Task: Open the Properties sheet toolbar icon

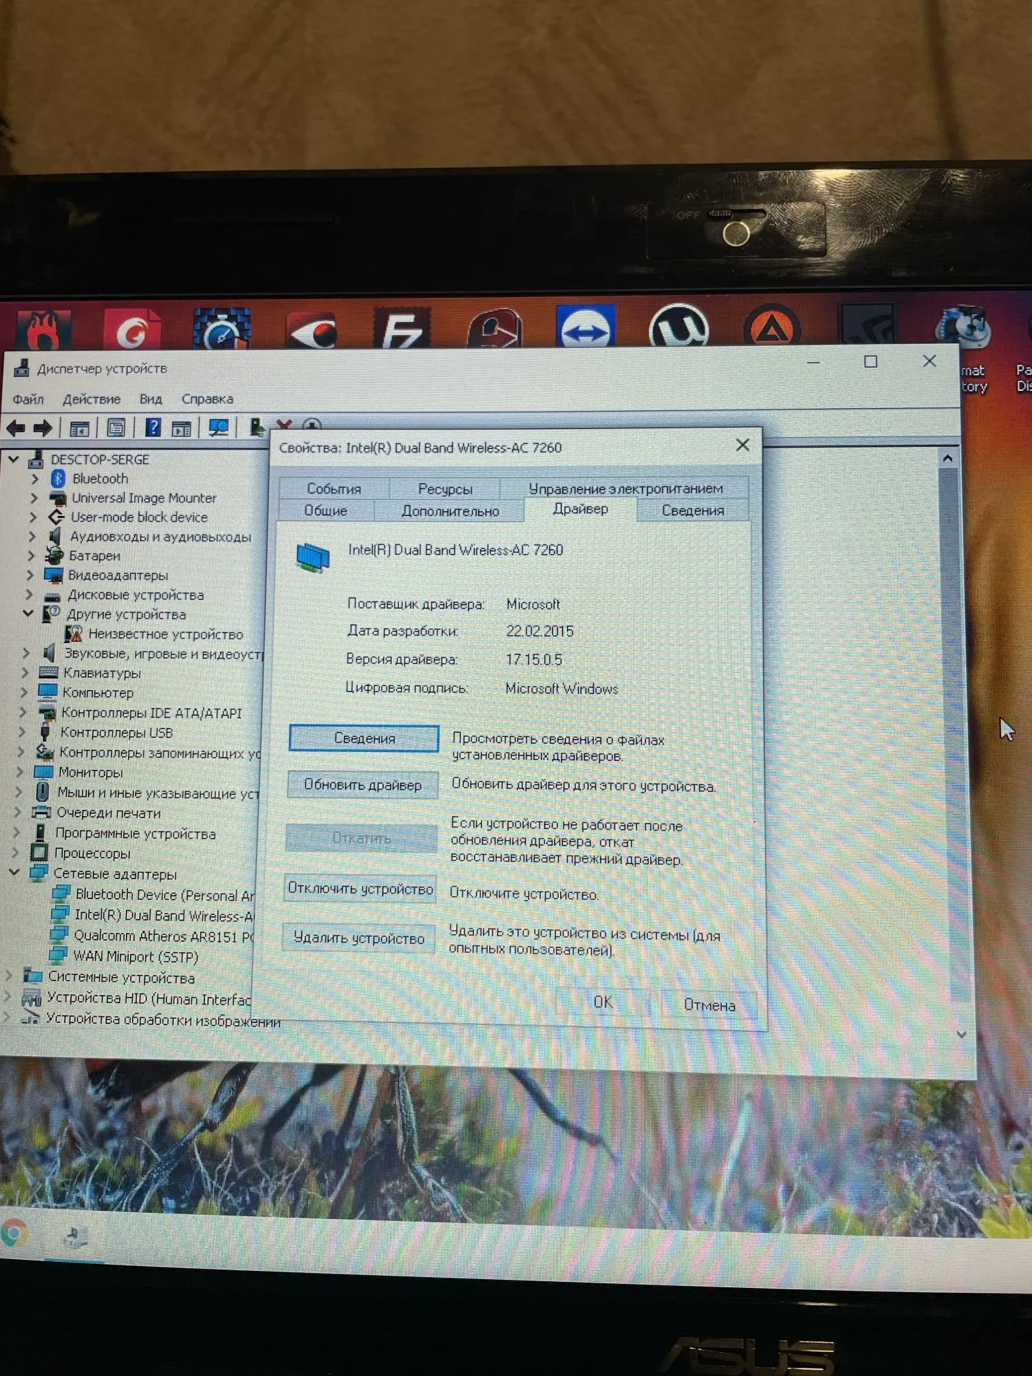Action: point(116,429)
